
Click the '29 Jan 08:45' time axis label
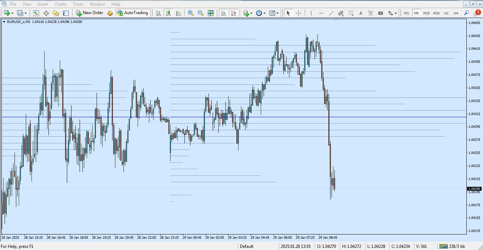(x=328, y=238)
